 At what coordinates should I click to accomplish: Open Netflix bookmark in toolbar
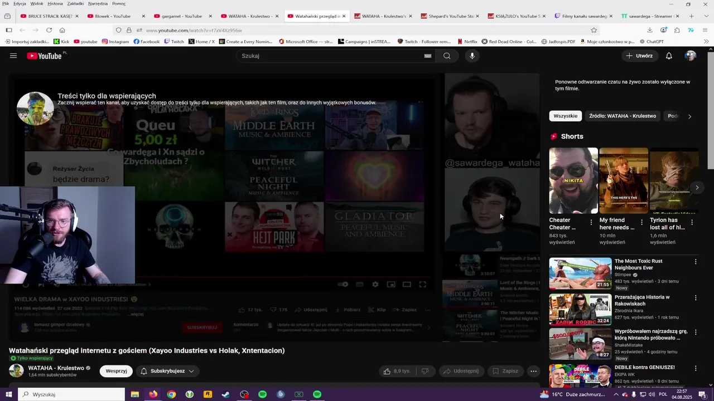pos(467,41)
